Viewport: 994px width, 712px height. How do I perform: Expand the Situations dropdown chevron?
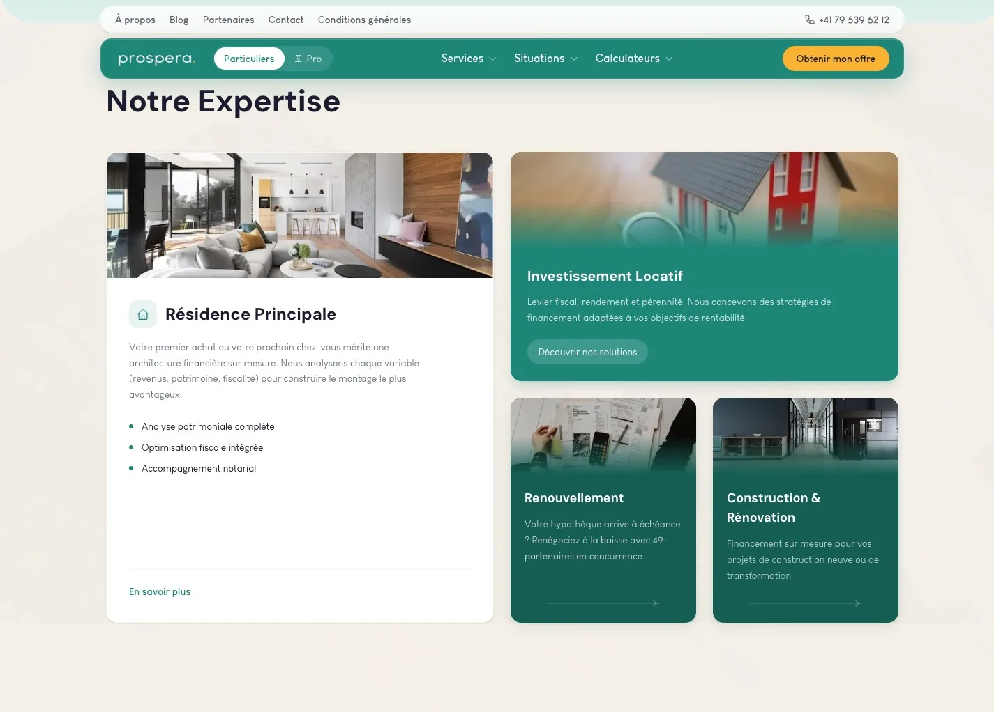pyautogui.click(x=574, y=59)
